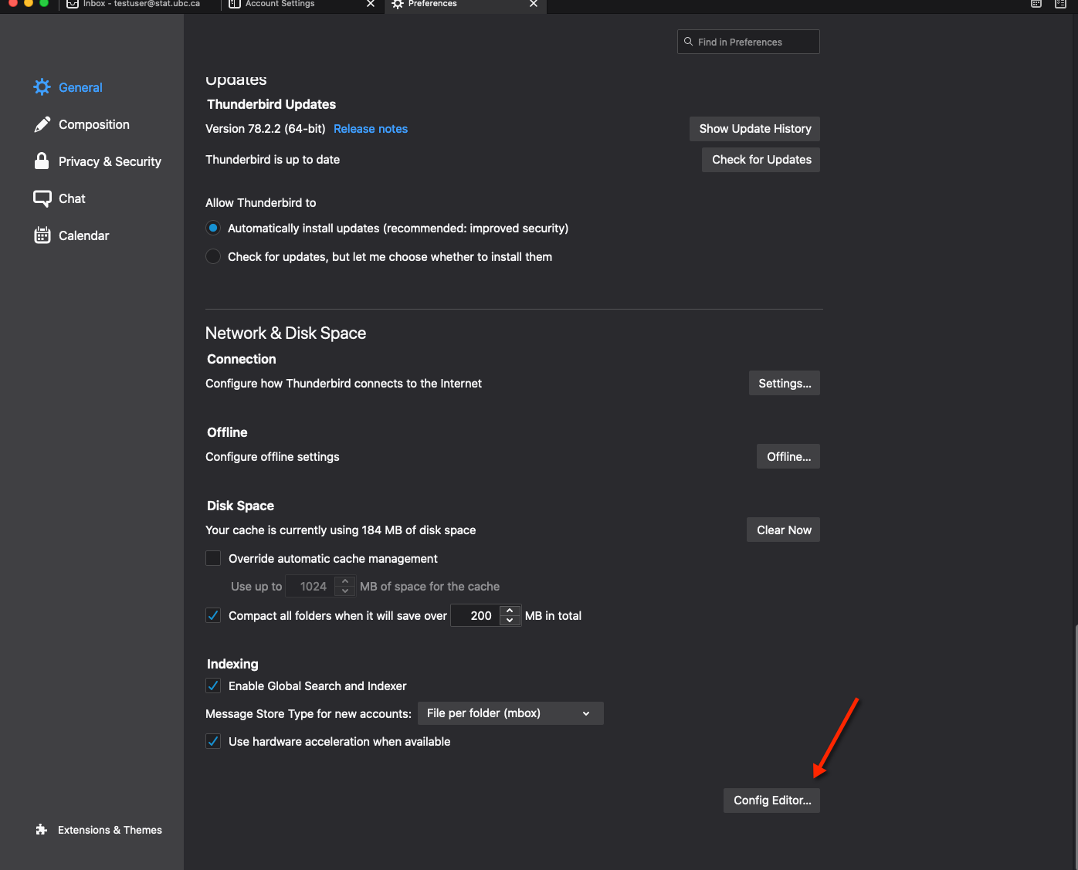Decrease the cache size stepper value
This screenshot has width=1078, height=870.
[x=345, y=591]
